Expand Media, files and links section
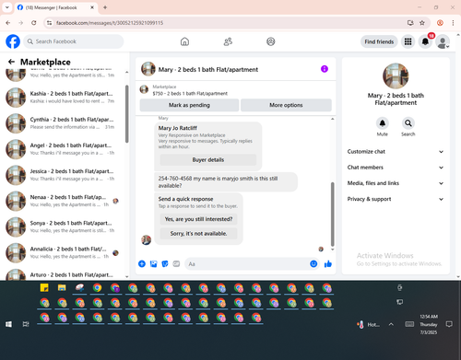The height and width of the screenshot is (360, 461). point(396,183)
